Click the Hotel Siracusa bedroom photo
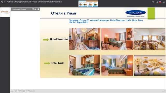The image size is (166, 93). pos(117,39)
